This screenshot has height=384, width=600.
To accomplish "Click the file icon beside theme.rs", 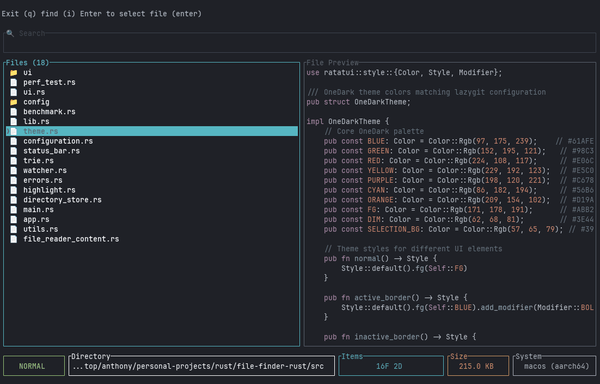I will [x=13, y=131].
